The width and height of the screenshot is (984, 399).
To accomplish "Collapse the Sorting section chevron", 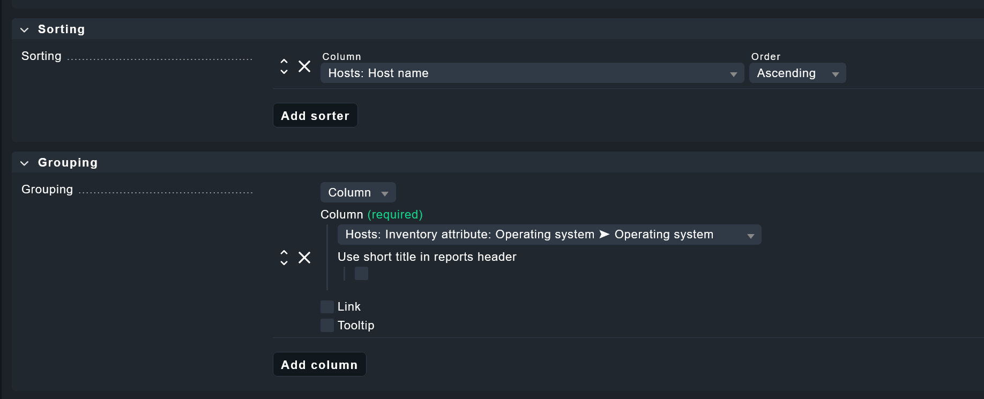I will pos(24,30).
